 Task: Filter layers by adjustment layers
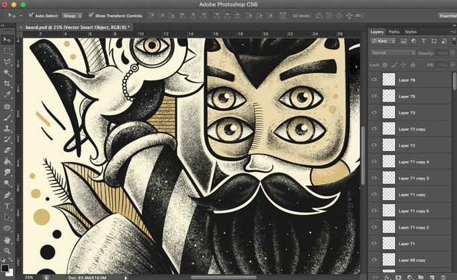[413, 41]
